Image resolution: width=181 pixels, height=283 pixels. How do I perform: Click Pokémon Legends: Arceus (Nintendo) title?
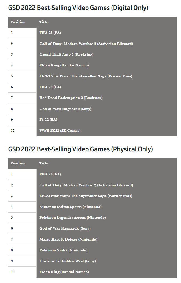[x=72, y=218]
